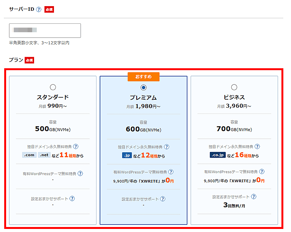
Task: Click domain benefit help icon in ビジネス plan
Action: coord(257,146)
